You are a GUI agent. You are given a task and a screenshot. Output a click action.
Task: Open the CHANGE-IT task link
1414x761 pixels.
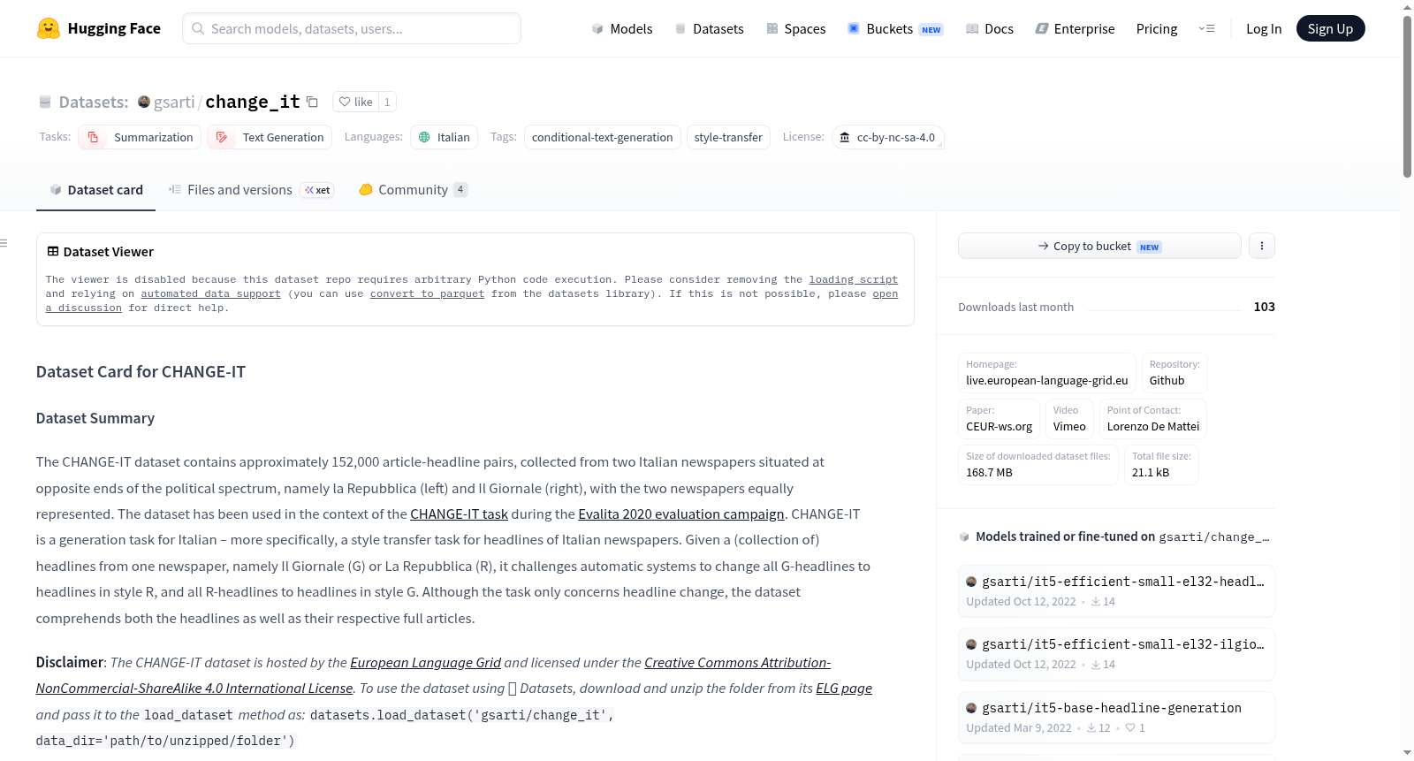coord(459,514)
